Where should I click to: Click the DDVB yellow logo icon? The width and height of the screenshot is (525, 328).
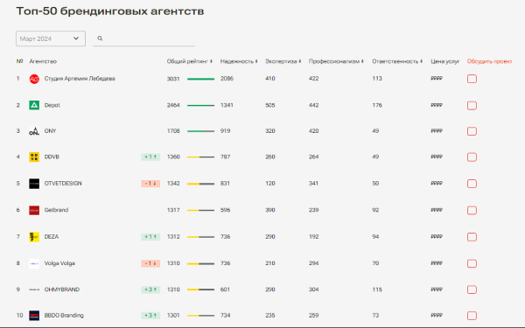pyautogui.click(x=34, y=157)
